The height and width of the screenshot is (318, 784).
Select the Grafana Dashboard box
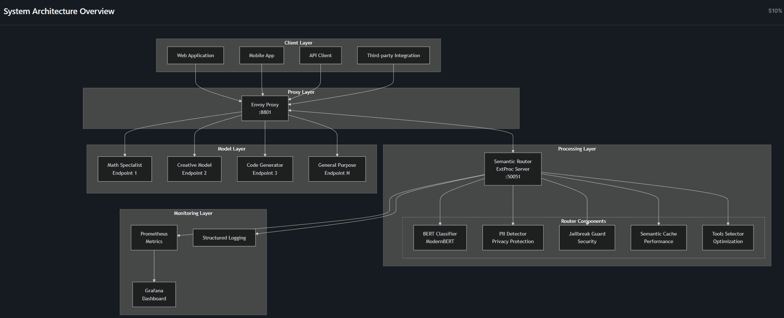click(x=154, y=294)
